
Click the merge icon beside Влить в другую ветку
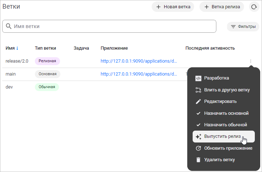pos(198,90)
